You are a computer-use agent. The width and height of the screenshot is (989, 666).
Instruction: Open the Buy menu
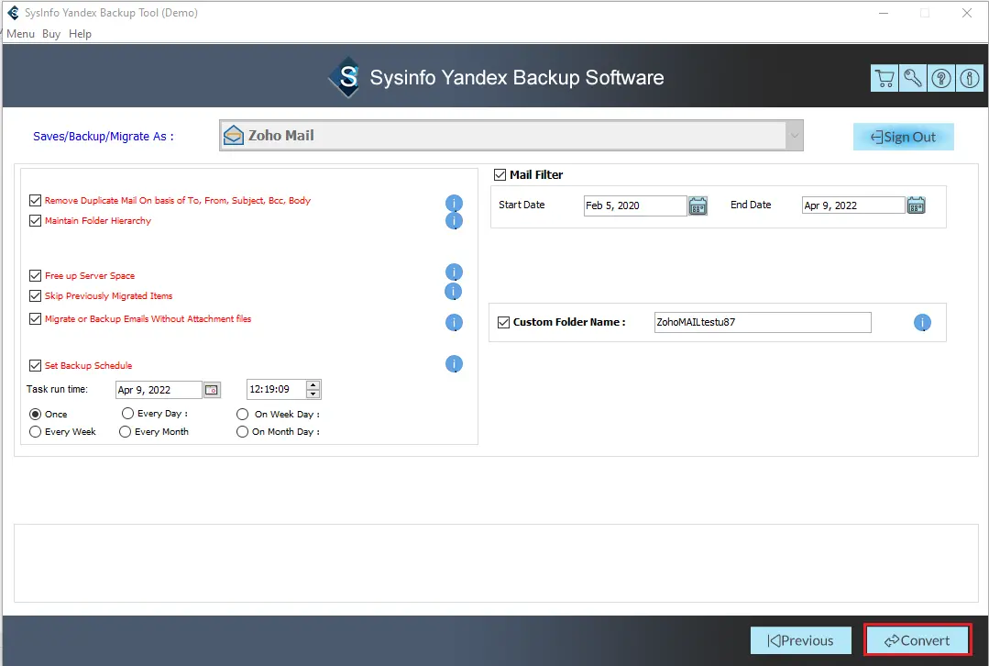coord(51,34)
